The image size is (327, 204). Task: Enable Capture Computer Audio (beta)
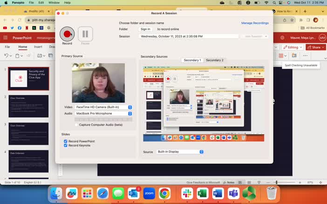(x=76, y=125)
